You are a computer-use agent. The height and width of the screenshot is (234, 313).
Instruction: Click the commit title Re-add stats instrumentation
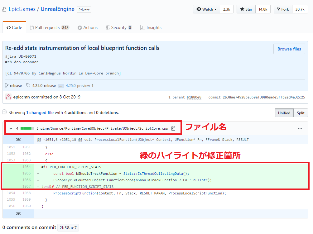[x=82, y=48]
